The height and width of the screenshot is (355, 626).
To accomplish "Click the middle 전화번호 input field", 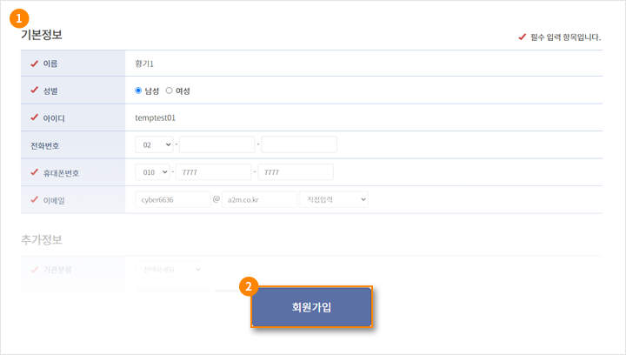I will pos(217,144).
